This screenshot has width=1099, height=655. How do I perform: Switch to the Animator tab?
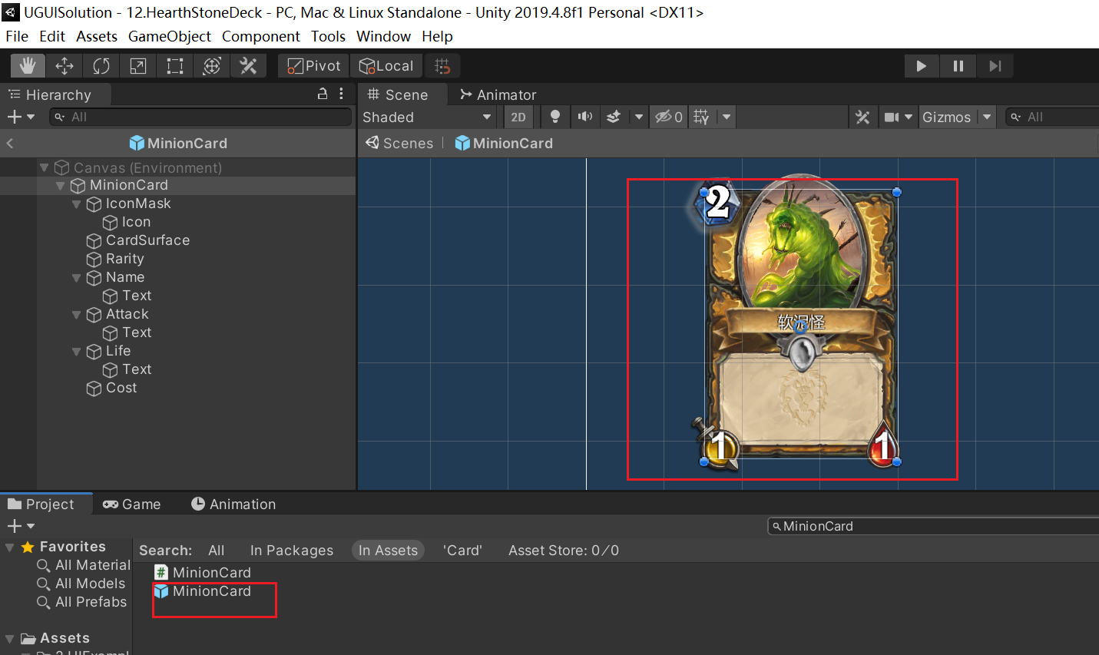(498, 95)
